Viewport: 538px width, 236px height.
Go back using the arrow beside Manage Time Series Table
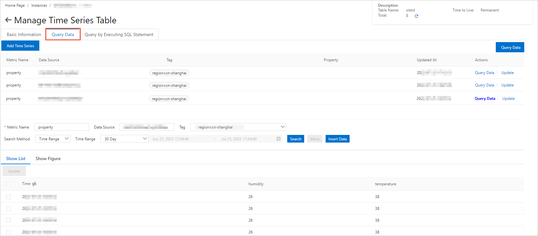[8, 20]
